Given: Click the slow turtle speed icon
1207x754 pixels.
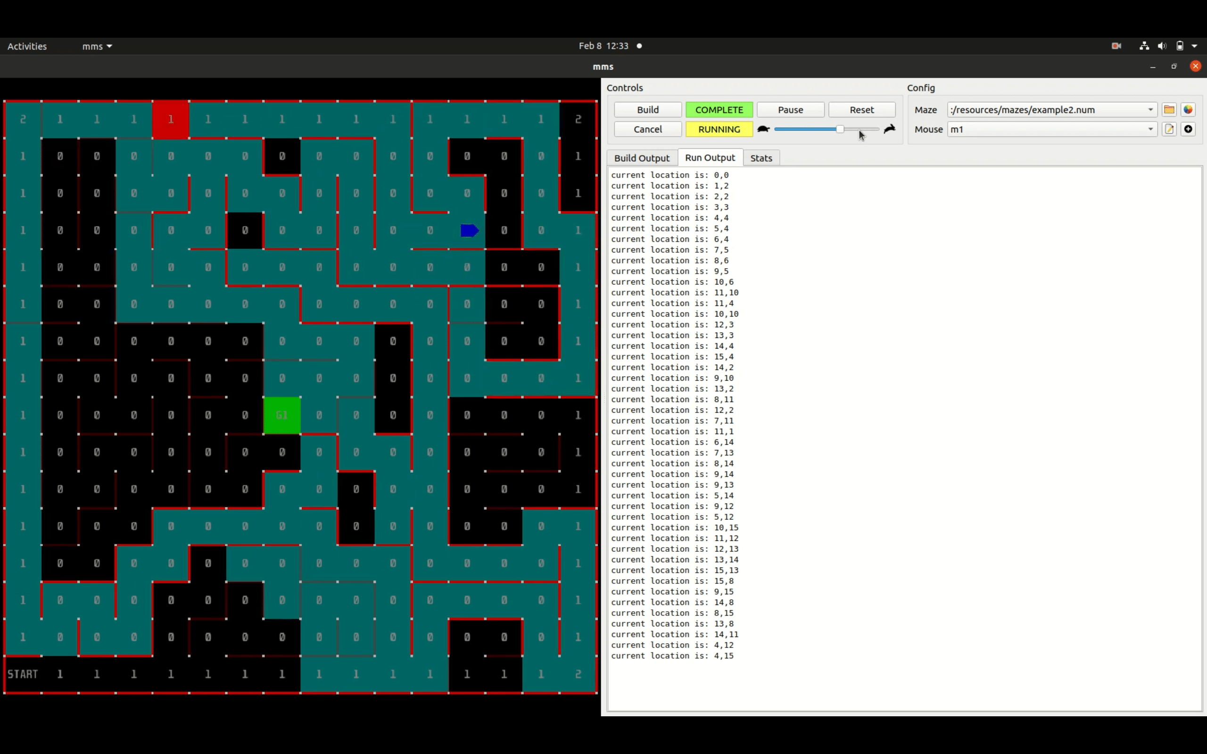Looking at the screenshot, I should [x=763, y=129].
